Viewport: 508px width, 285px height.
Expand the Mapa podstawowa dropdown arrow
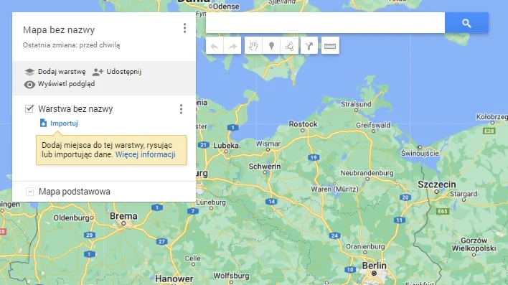pos(29,192)
